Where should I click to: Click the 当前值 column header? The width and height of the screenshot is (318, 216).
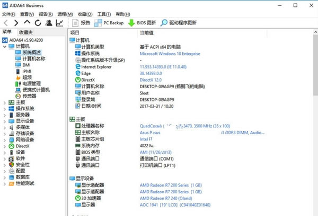tap(147, 33)
